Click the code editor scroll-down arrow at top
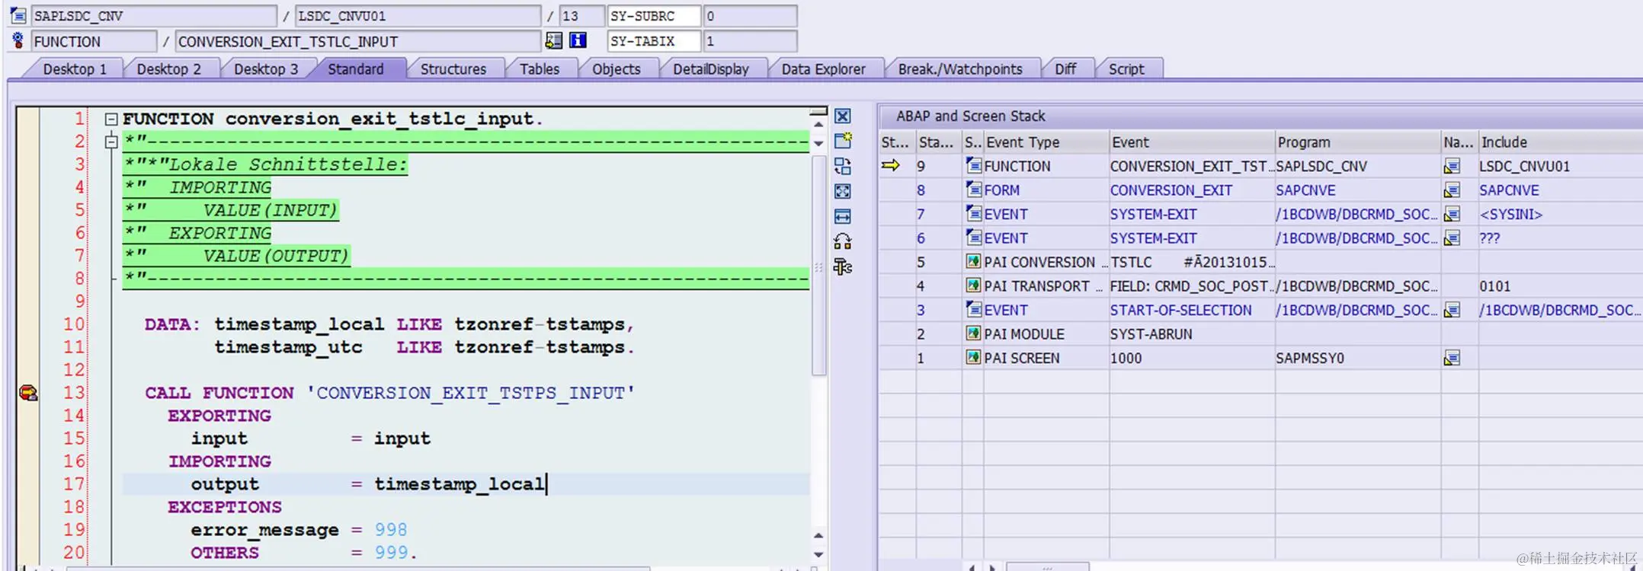Viewport: 1643px width, 571px height. tap(818, 143)
